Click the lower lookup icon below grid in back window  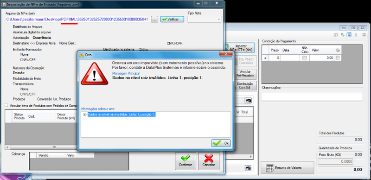coord(248,168)
